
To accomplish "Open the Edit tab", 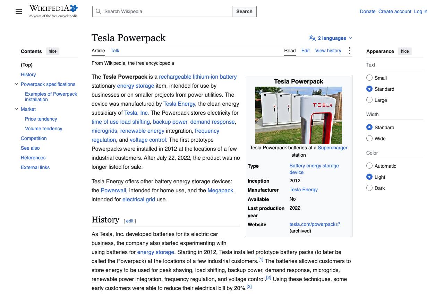I will pyautogui.click(x=306, y=51).
